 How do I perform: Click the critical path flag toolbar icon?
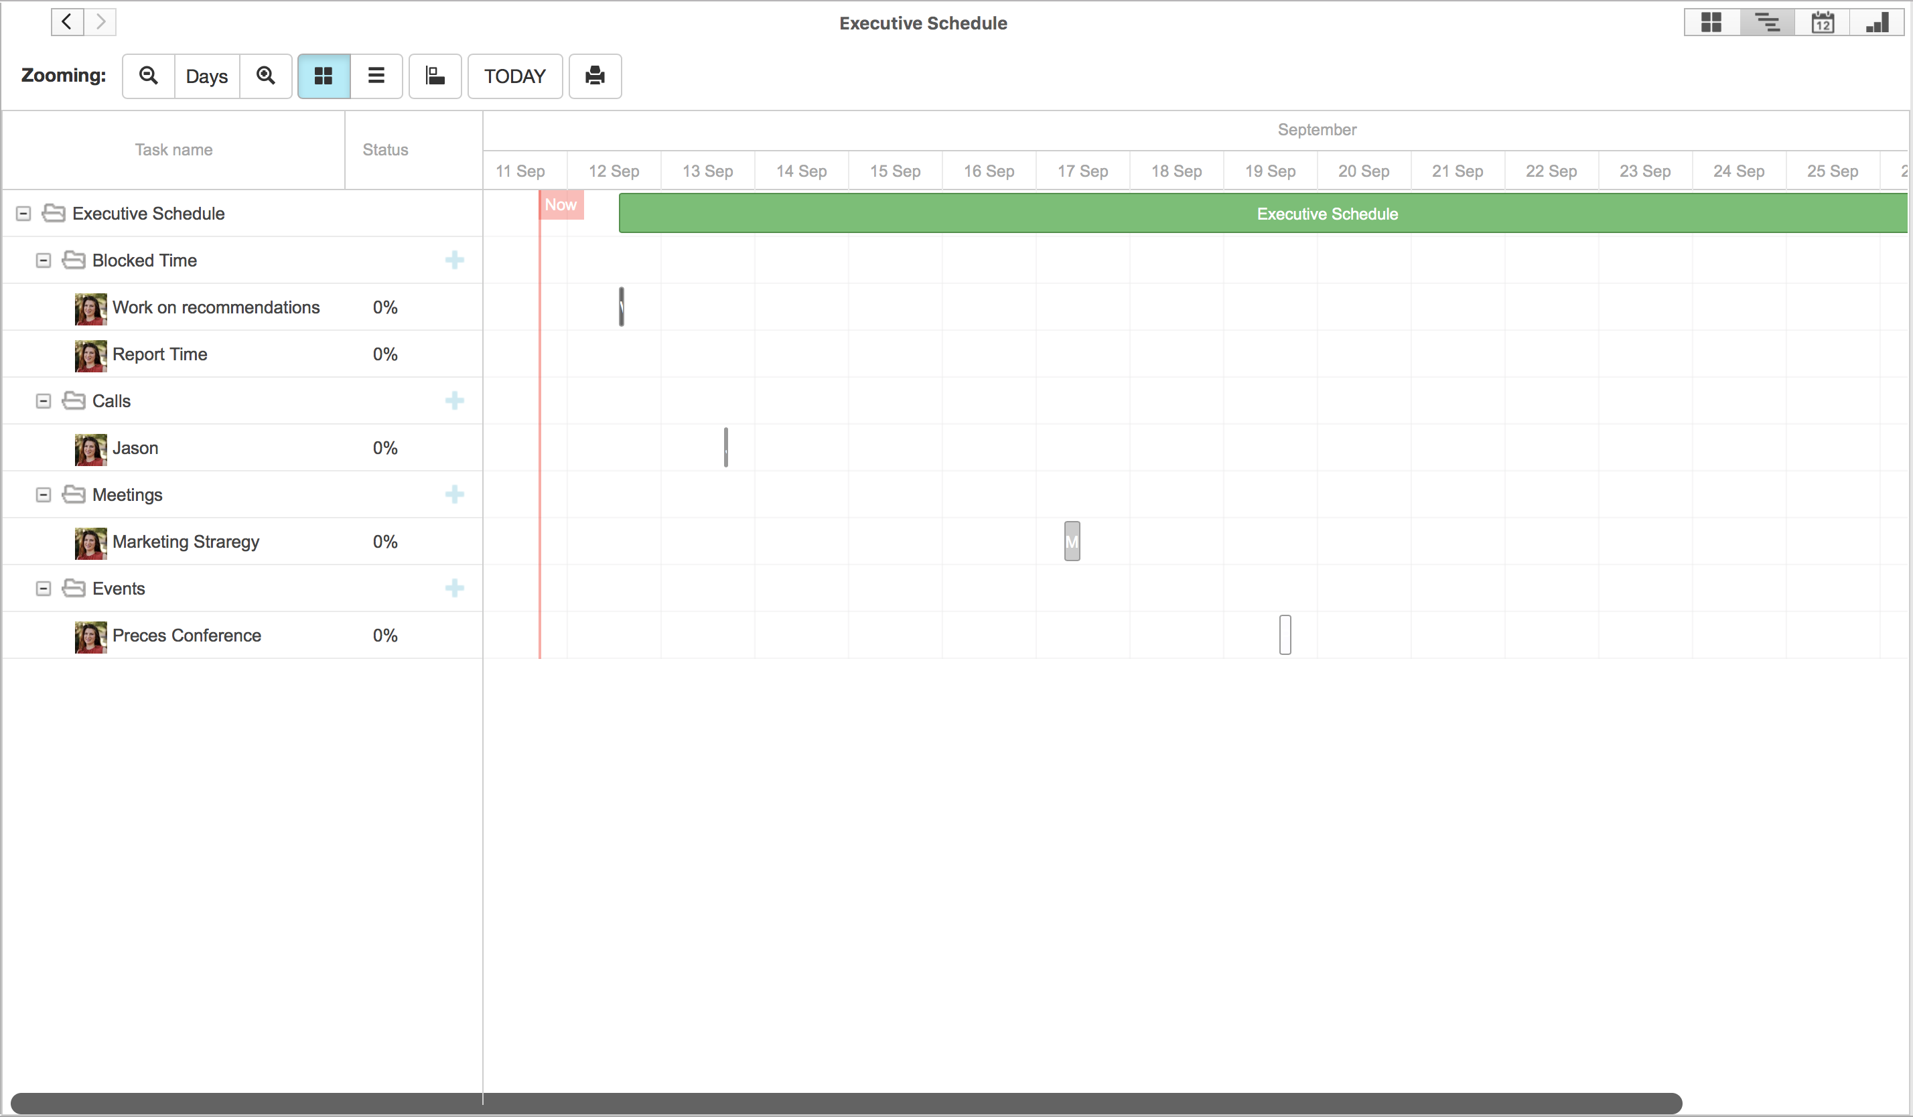click(x=435, y=76)
